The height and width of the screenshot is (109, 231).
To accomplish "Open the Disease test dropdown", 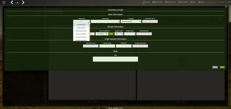I will click(x=81, y=21).
